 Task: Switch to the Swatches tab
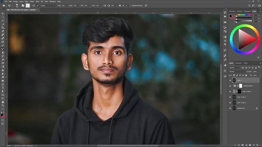(x=232, y=11)
